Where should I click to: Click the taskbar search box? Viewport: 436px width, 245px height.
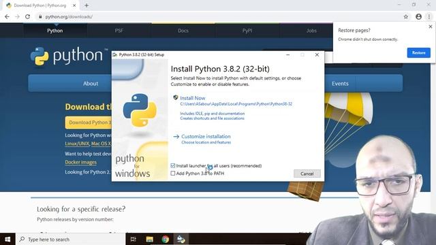71,239
